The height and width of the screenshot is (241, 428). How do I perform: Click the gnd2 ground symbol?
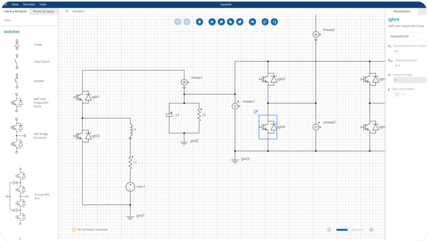tap(184, 143)
